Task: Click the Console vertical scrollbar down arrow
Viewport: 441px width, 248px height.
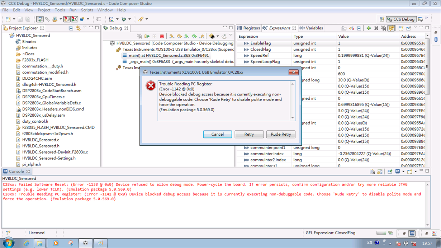Action: click(x=427, y=225)
